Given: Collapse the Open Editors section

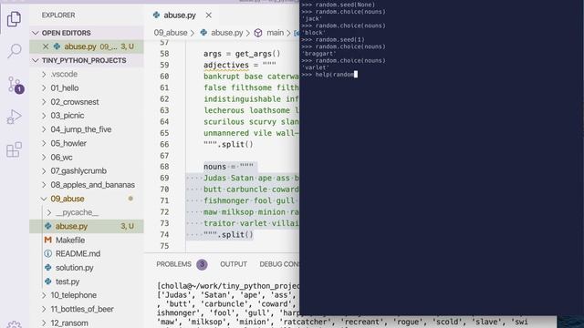Looking at the screenshot, I should 36,33.
